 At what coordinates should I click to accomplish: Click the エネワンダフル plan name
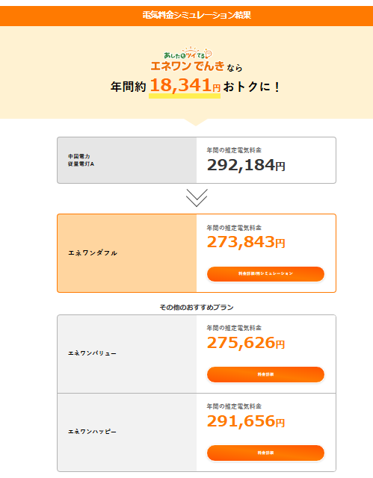(x=93, y=253)
